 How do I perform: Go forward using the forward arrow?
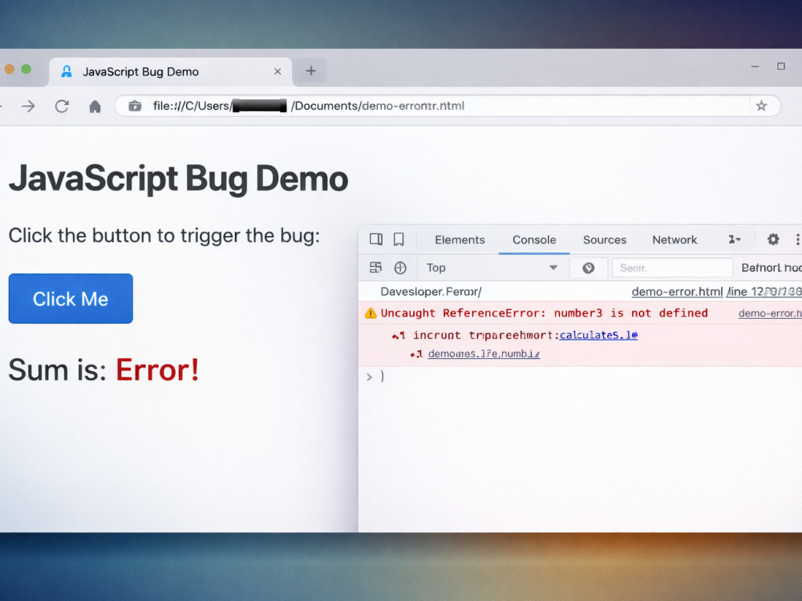(29, 107)
